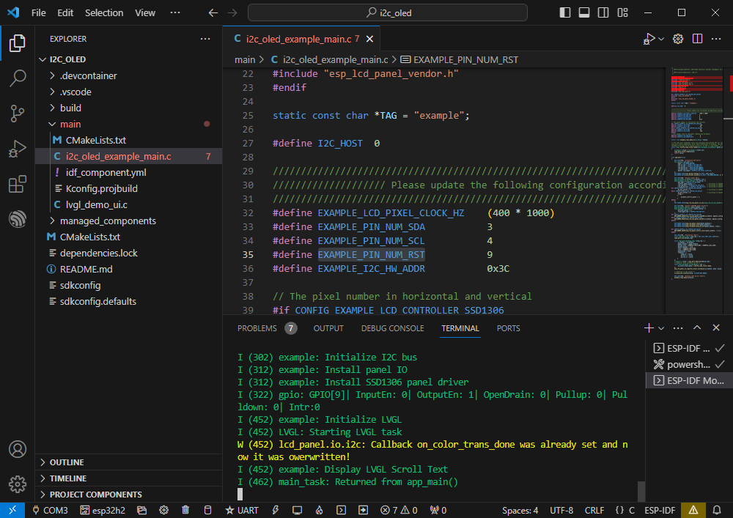Change the esp32h2 target device

tap(103, 510)
